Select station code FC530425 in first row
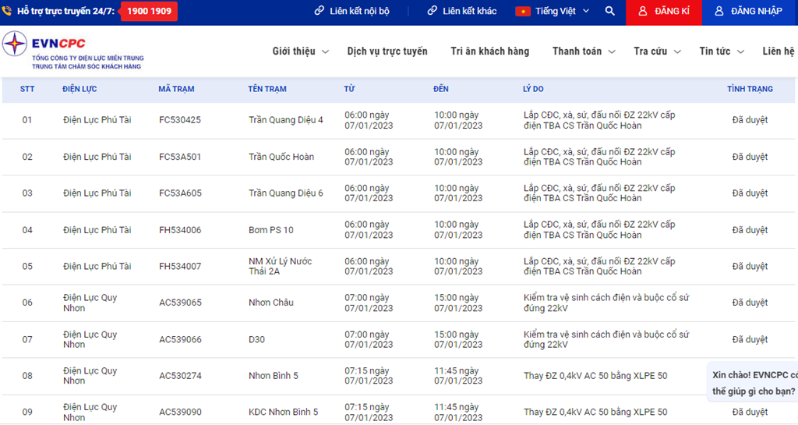 click(x=180, y=120)
